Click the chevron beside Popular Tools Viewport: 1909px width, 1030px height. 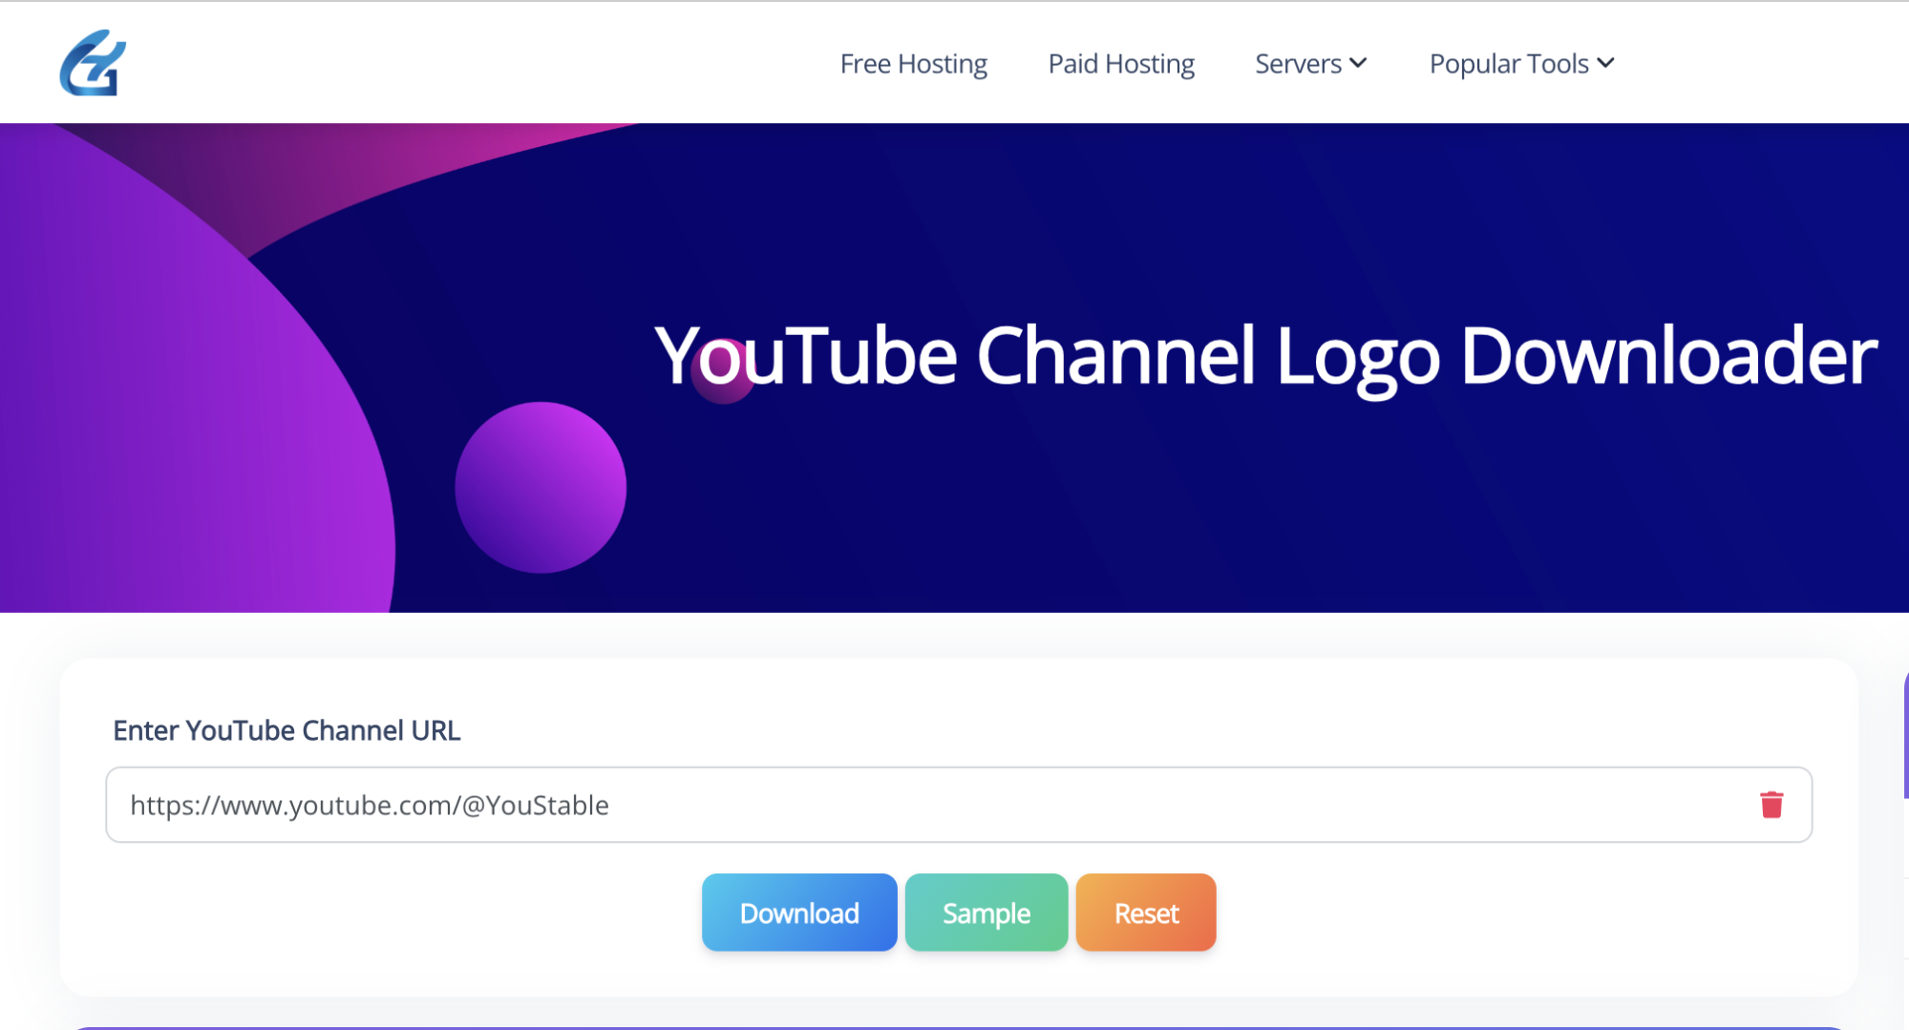(1607, 63)
